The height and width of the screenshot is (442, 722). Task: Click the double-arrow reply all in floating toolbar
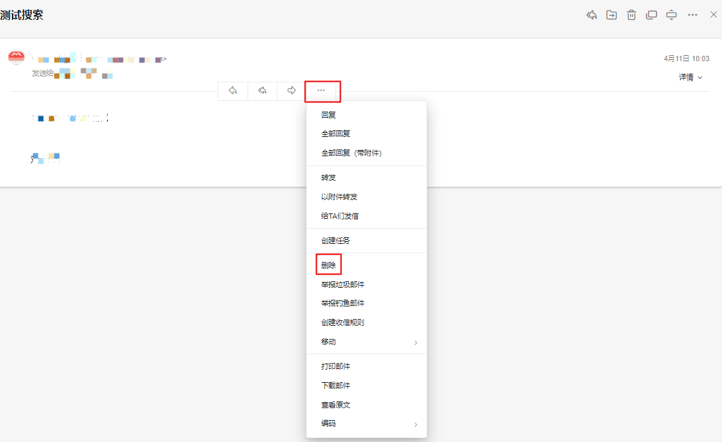[262, 90]
